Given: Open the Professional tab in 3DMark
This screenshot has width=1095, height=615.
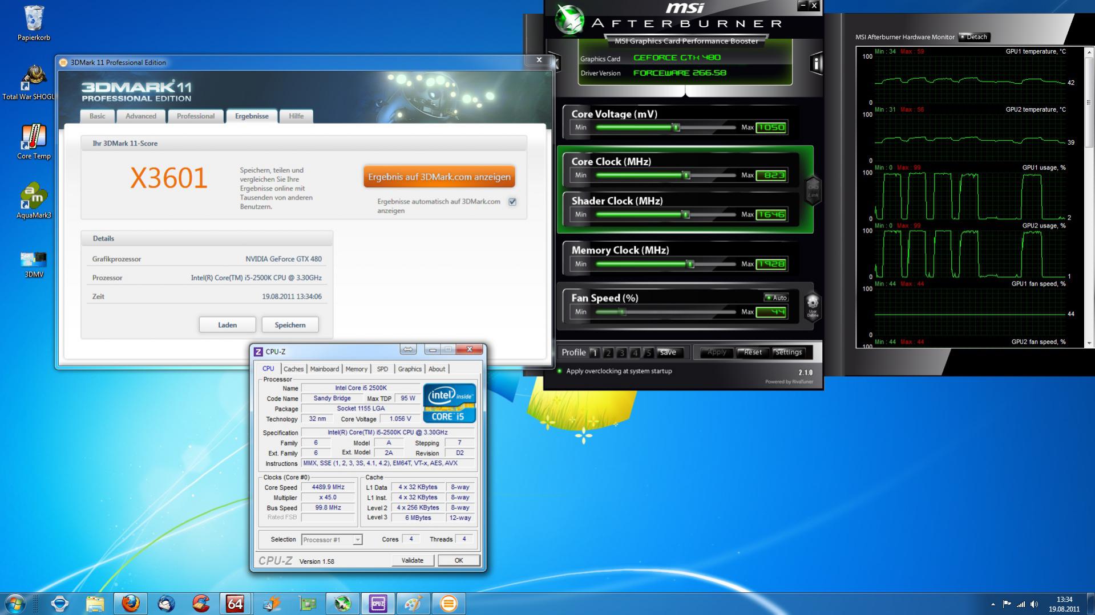Looking at the screenshot, I should [196, 116].
